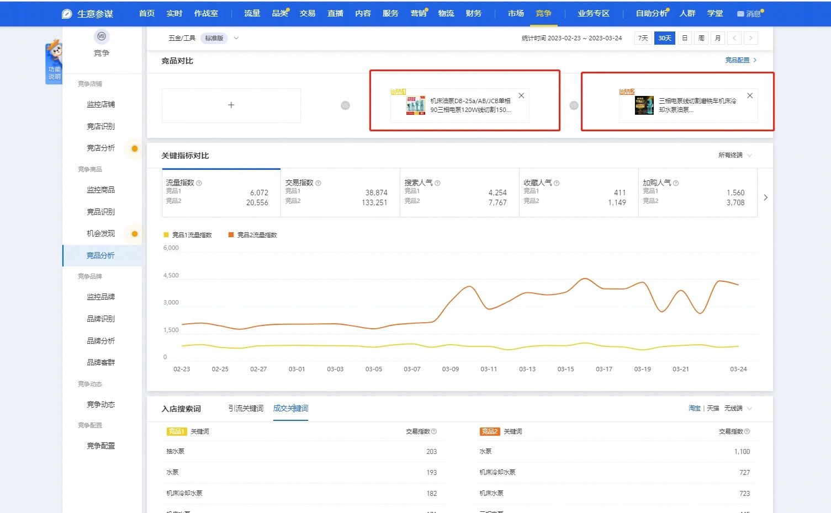
Task: Open the 所有终端 dropdown
Action: point(735,156)
